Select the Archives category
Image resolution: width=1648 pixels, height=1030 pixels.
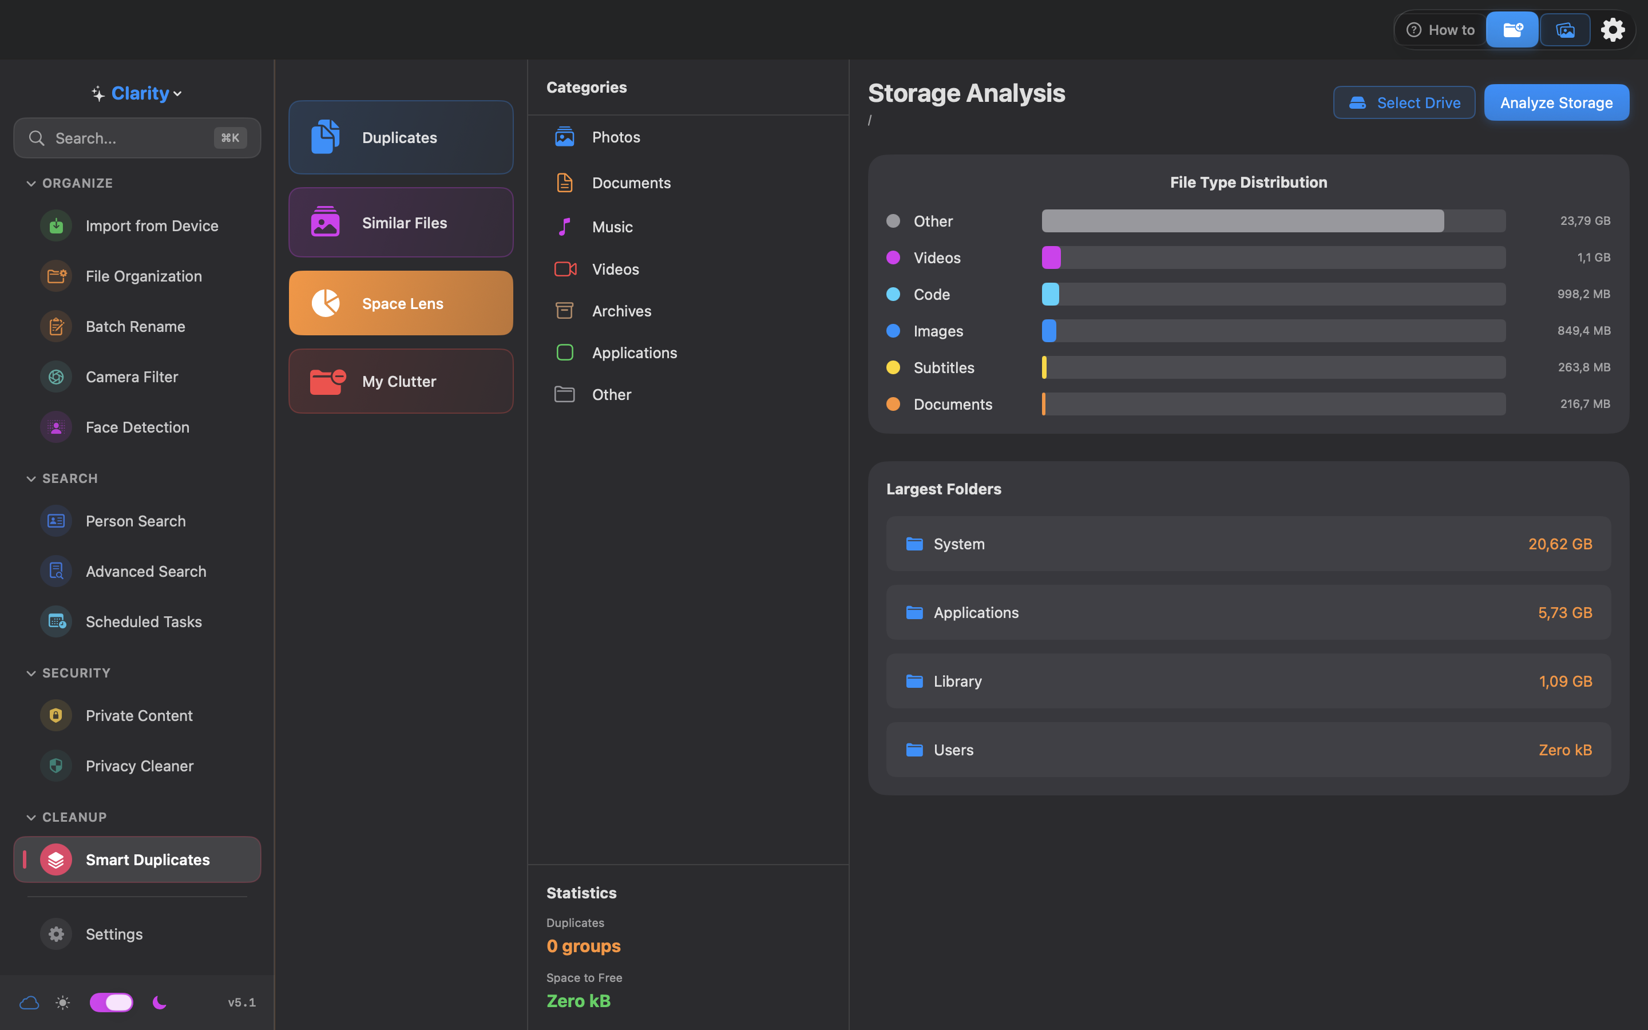[621, 311]
